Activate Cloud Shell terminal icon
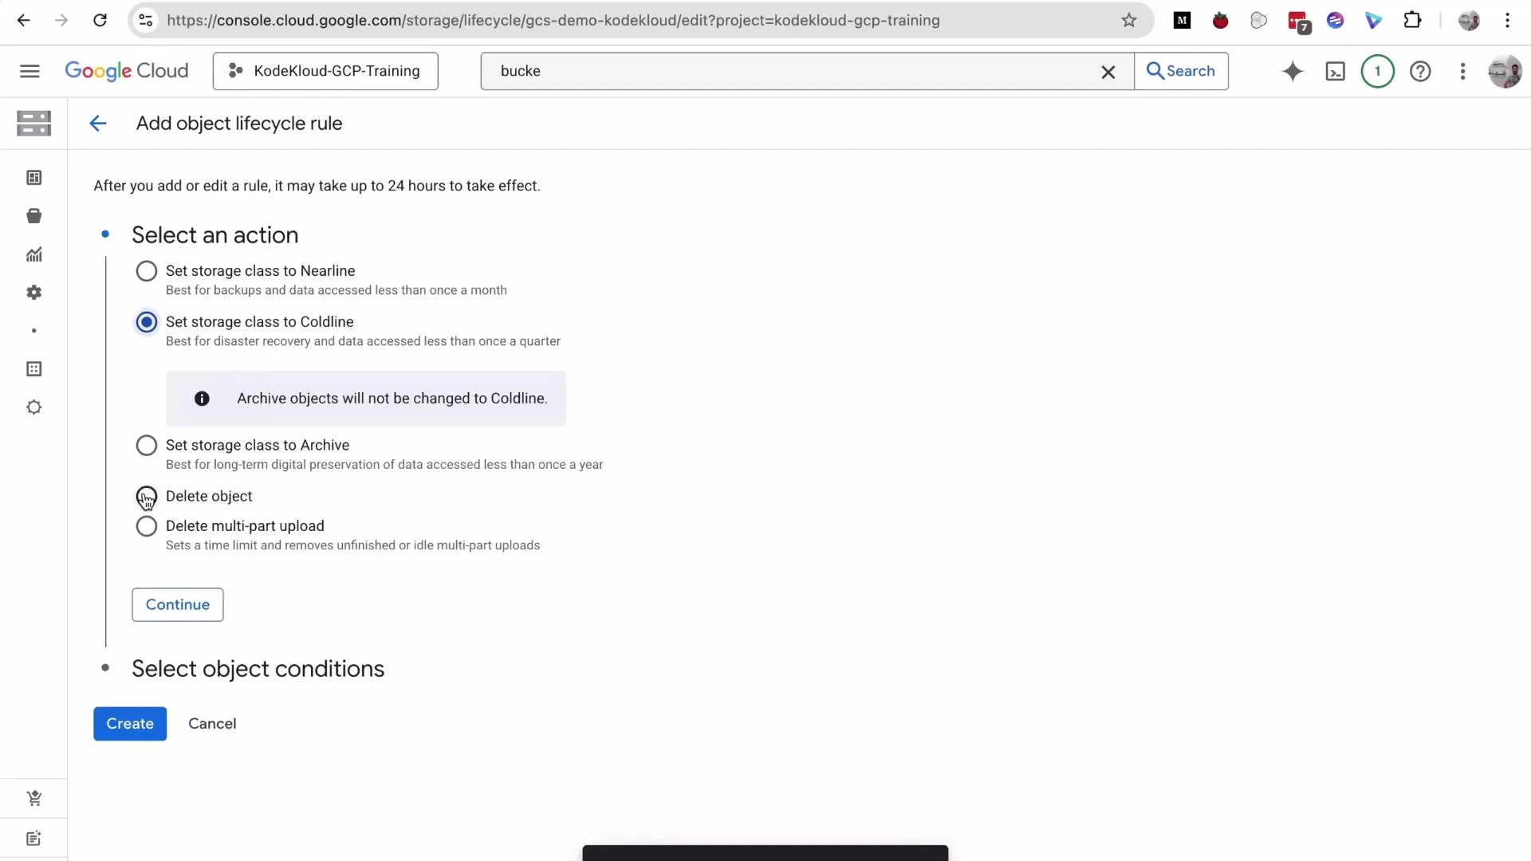Screen dimensions: 1531x861 coord(1335,72)
